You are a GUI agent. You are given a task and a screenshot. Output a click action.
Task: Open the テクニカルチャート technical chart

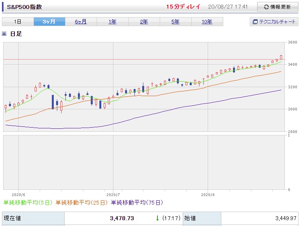pyautogui.click(x=274, y=21)
